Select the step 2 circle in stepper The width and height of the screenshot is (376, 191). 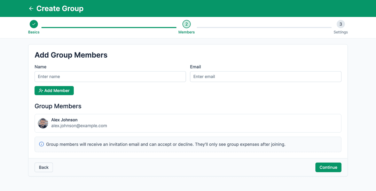(187, 24)
